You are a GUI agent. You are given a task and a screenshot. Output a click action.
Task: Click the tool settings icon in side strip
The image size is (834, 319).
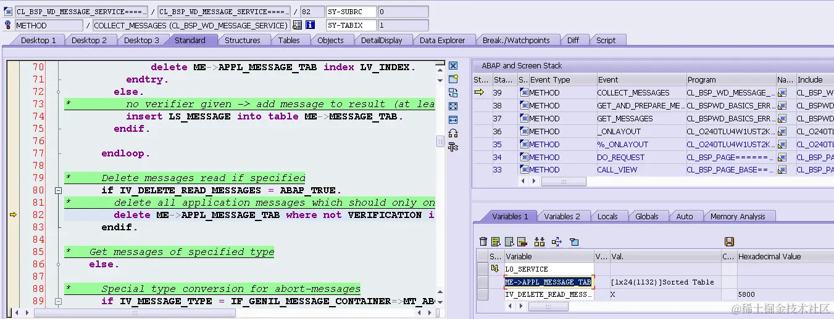coord(452,147)
